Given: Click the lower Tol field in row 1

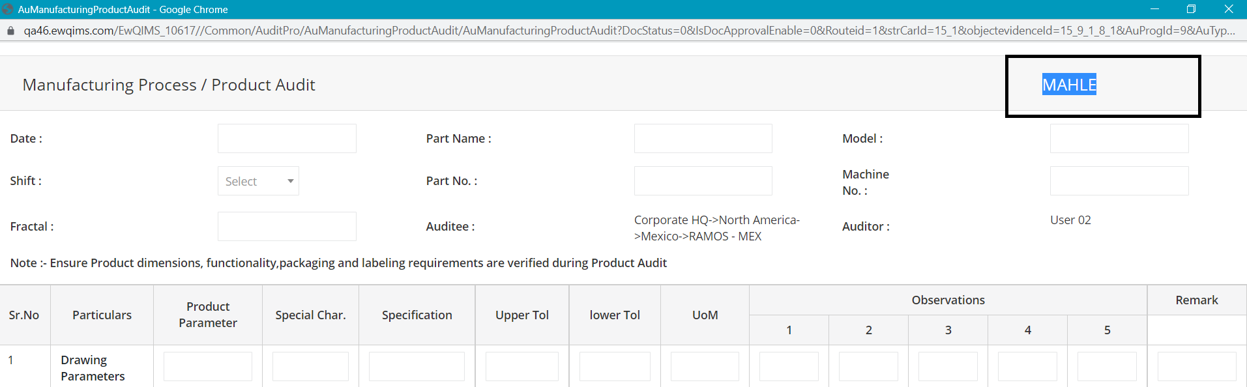Looking at the screenshot, I should click(x=615, y=367).
